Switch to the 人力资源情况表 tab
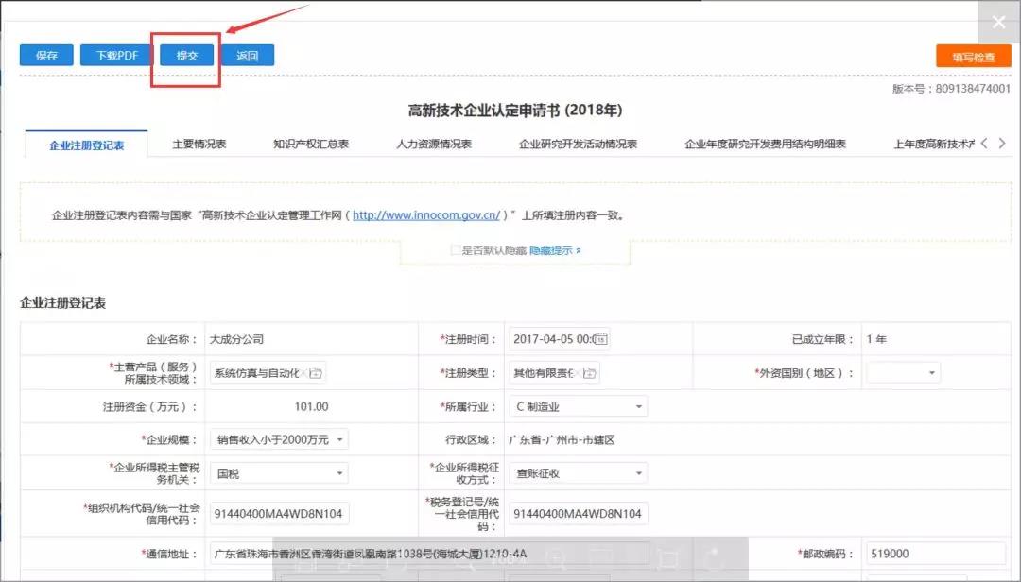 tap(434, 145)
